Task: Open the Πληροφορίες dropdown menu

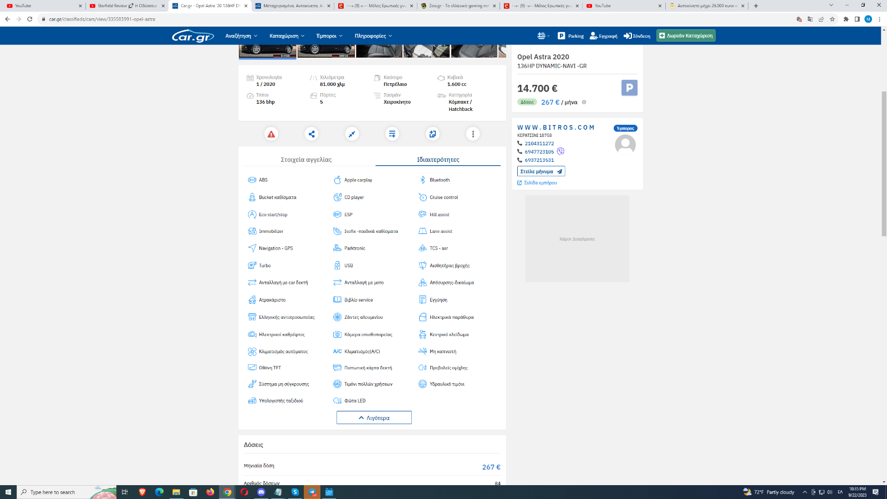Action: pos(374,36)
